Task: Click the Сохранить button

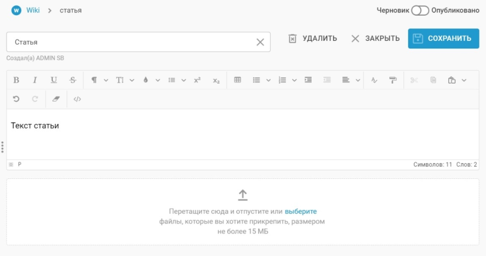Action: (x=443, y=38)
